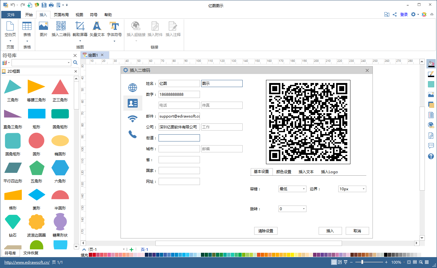Image resolution: width=437 pixels, height=268 pixels.
Task: Select the phone QR code type
Action: tap(133, 134)
